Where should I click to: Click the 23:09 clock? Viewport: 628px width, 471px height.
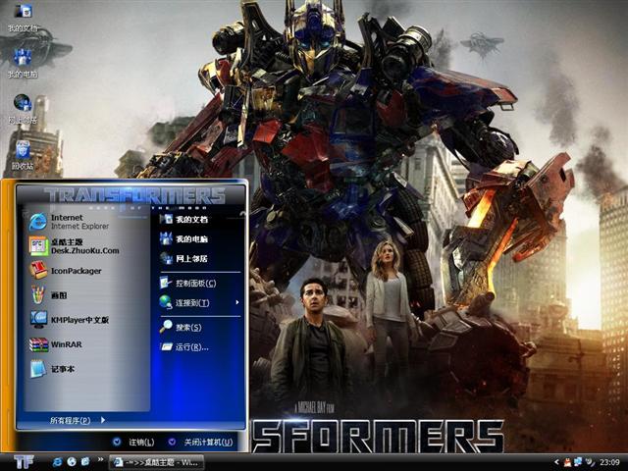click(x=610, y=462)
